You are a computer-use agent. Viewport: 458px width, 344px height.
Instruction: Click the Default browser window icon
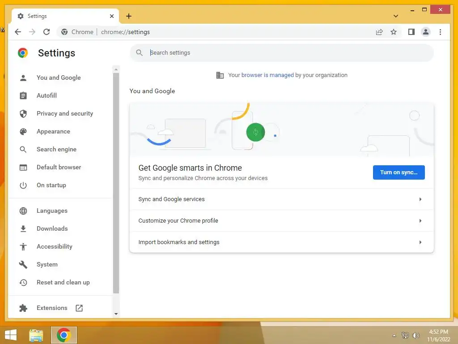pos(23,168)
